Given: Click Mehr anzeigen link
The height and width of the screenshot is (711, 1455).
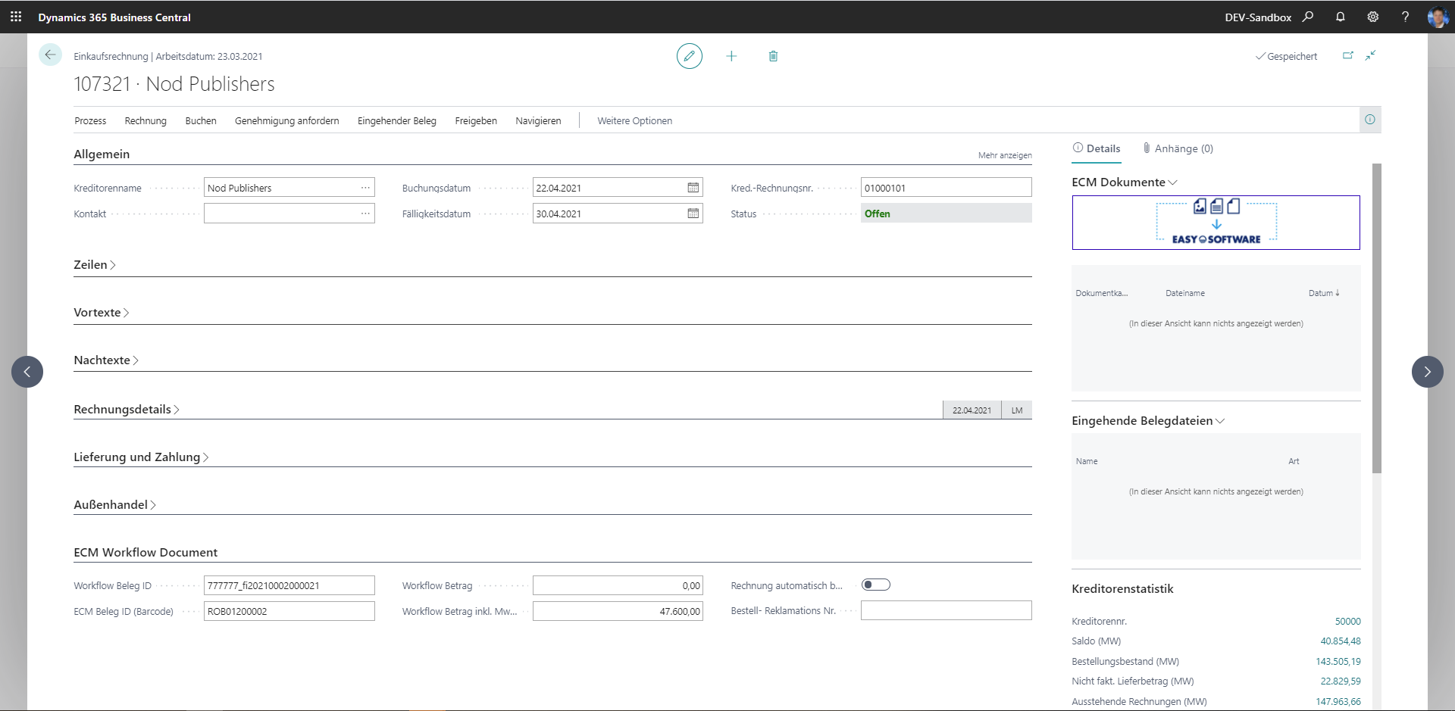Looking at the screenshot, I should (1005, 155).
